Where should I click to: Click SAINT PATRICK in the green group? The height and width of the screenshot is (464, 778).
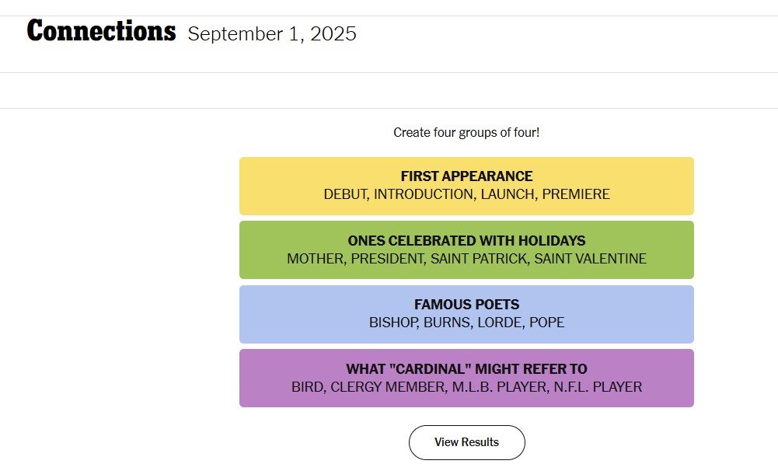coord(478,259)
